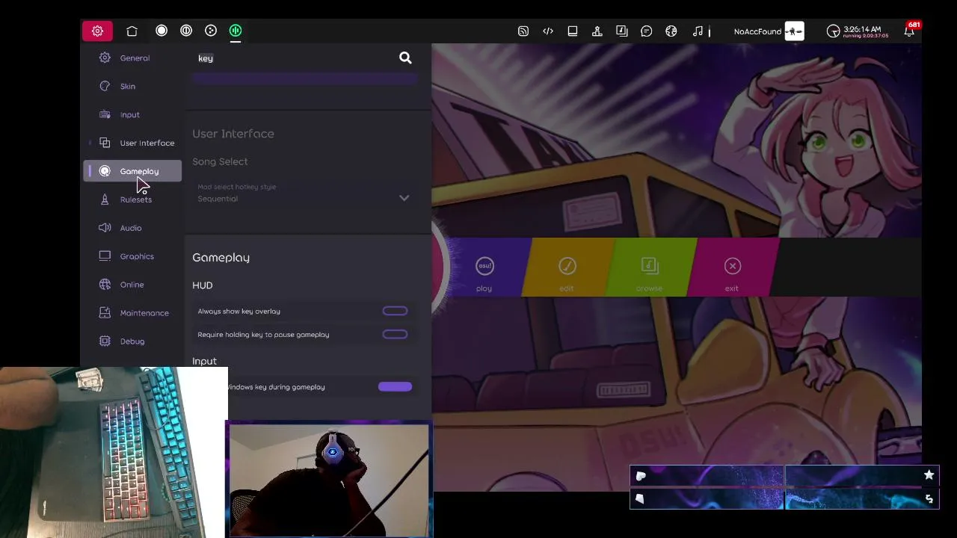Open the Skin settings section
This screenshot has width=957, height=538.
(132, 86)
